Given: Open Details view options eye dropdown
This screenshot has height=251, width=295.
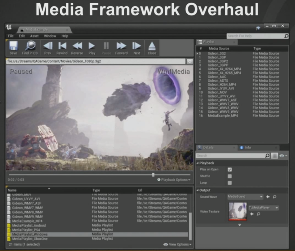Looking at the screenshot, I should [283, 156].
